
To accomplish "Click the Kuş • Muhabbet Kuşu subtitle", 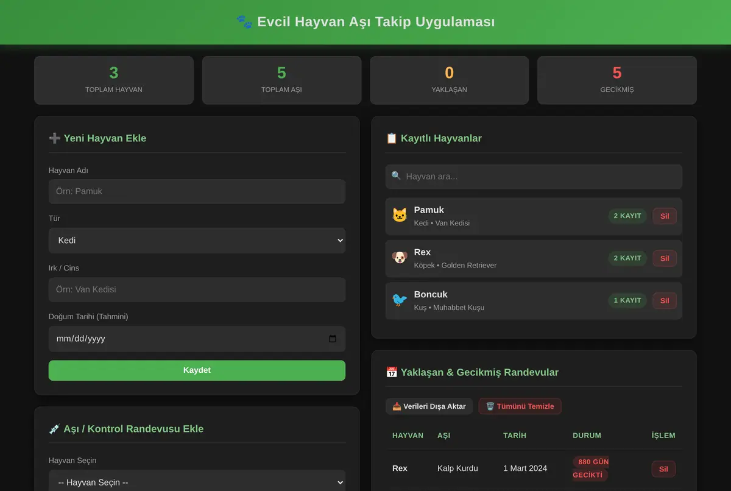I will click(x=450, y=308).
